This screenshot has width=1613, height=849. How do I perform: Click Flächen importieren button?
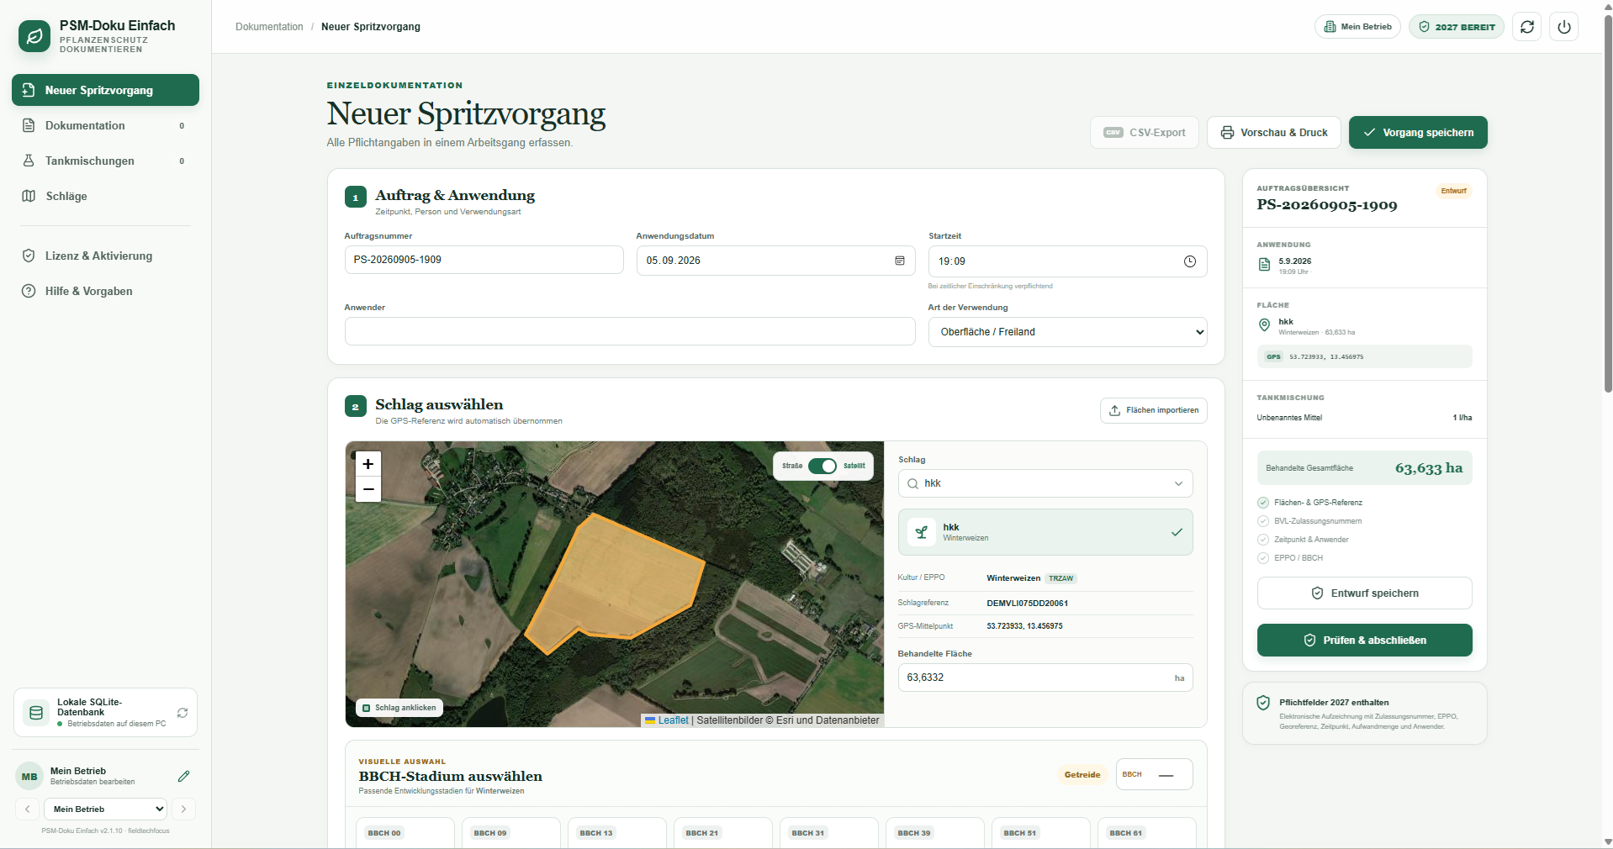click(x=1154, y=410)
